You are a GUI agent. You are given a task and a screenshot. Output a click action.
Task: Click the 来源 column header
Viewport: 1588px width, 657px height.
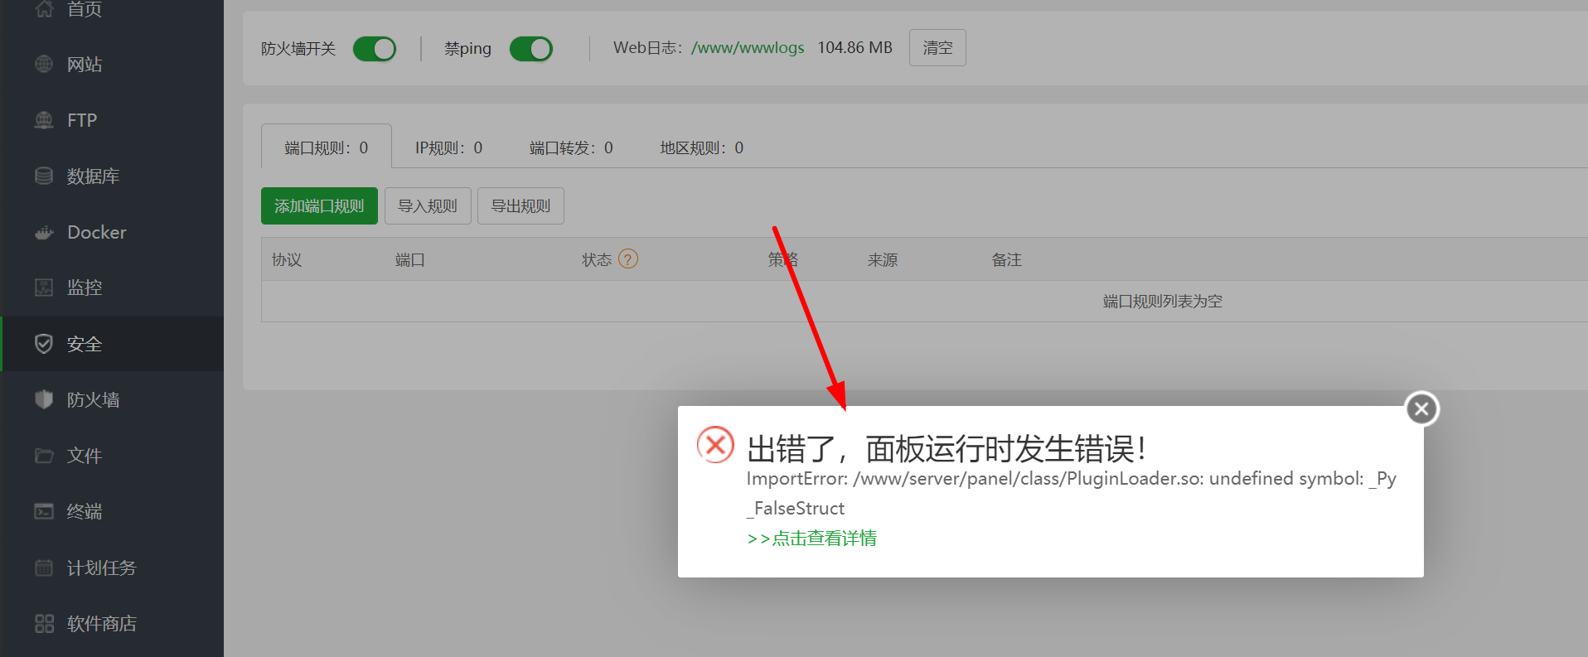(883, 259)
